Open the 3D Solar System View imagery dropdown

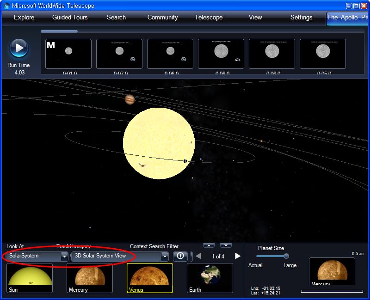[120, 256]
